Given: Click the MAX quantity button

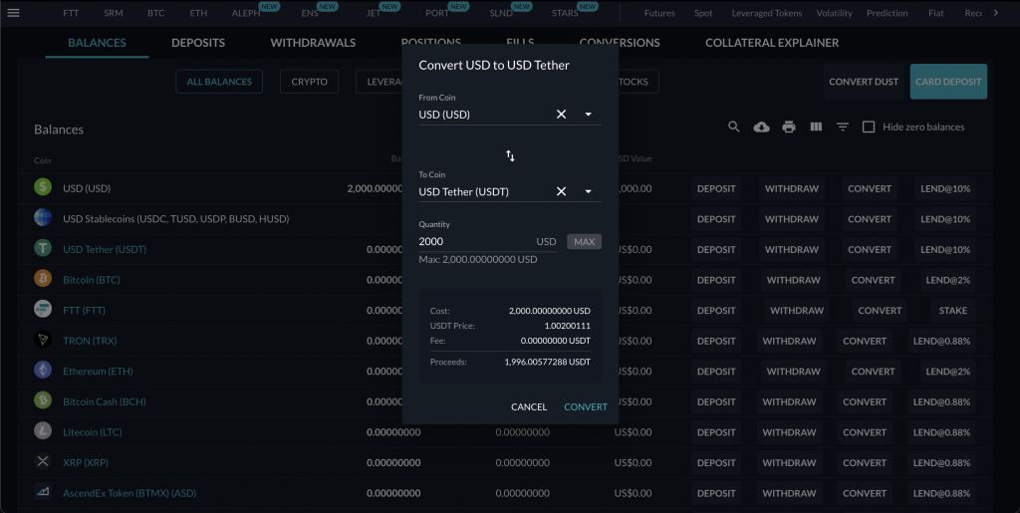Looking at the screenshot, I should coord(584,241).
